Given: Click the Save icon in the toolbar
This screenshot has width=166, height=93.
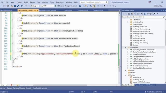Looking at the screenshot, I should tap(15, 6).
